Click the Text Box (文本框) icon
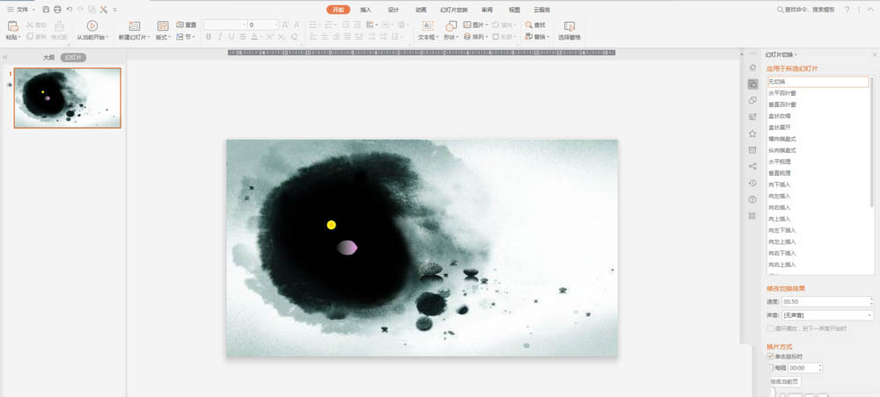This screenshot has width=880, height=397. tap(427, 25)
